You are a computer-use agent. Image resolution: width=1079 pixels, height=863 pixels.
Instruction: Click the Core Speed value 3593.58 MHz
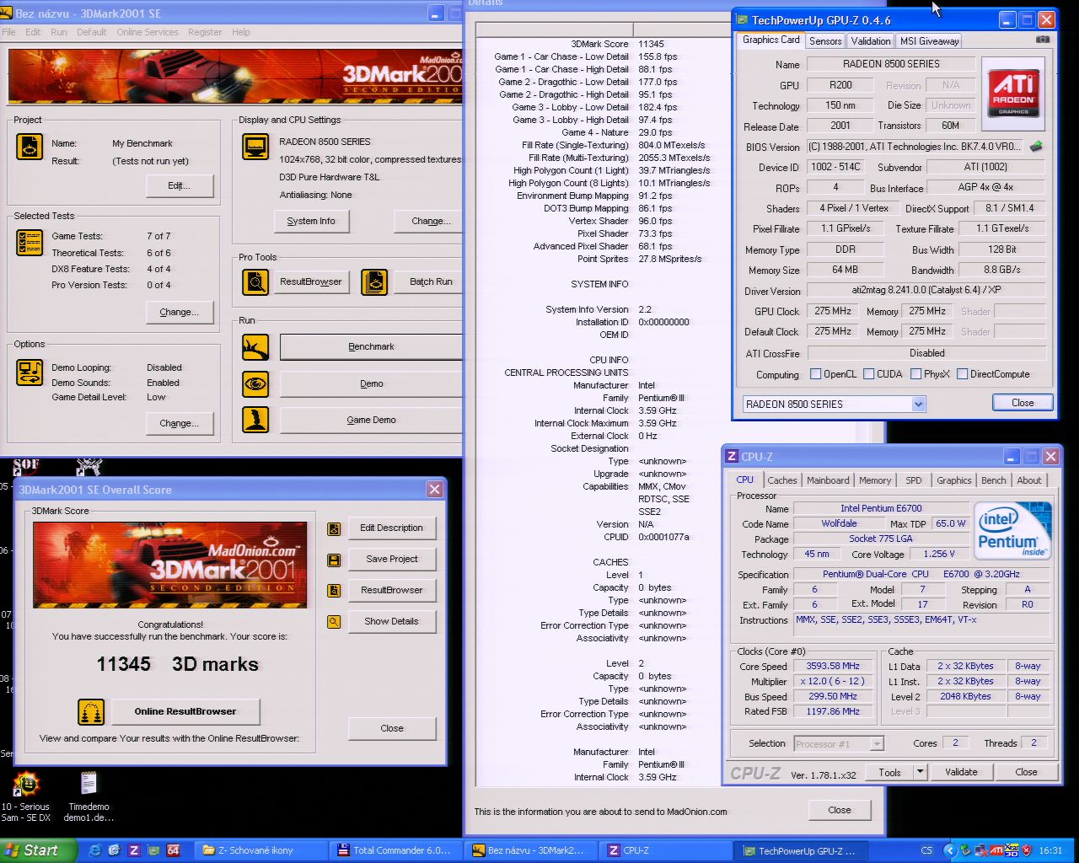point(833,666)
